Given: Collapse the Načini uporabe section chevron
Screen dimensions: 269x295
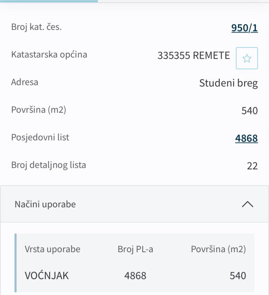Looking at the screenshot, I should point(247,204).
